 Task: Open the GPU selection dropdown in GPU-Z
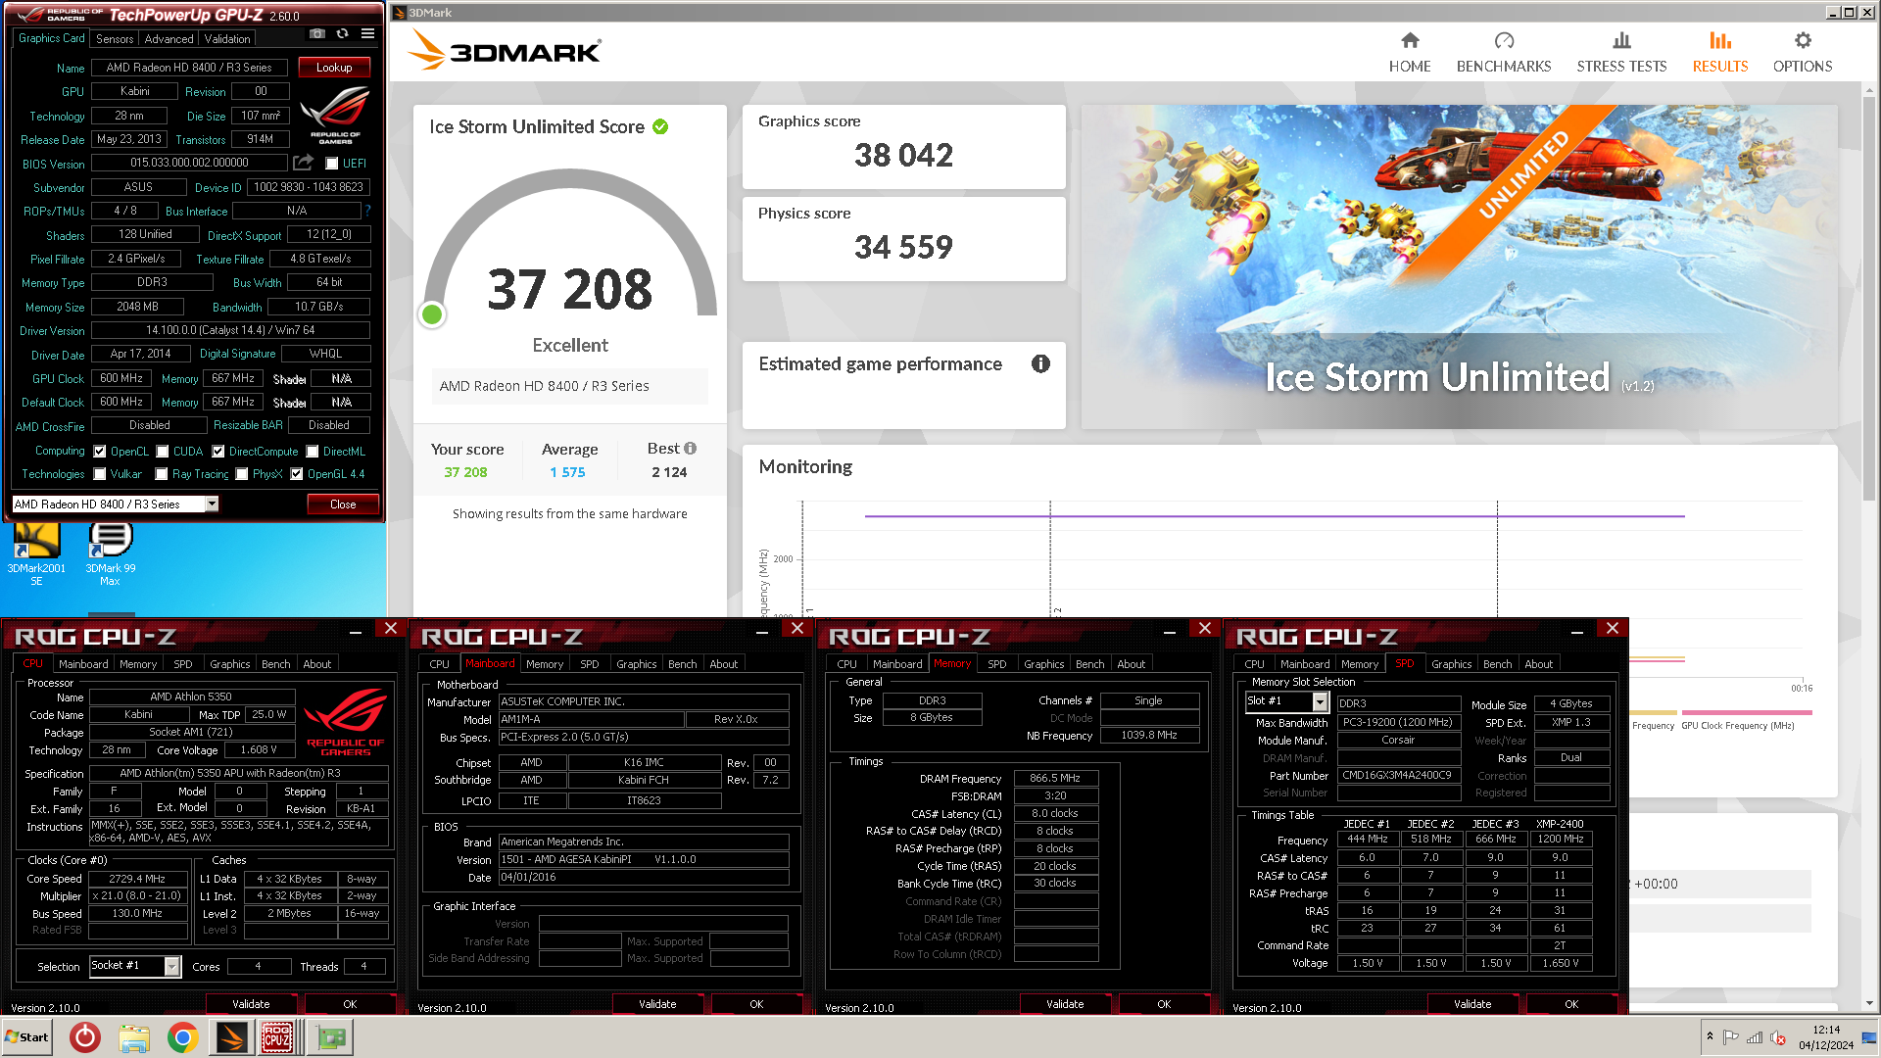211,504
